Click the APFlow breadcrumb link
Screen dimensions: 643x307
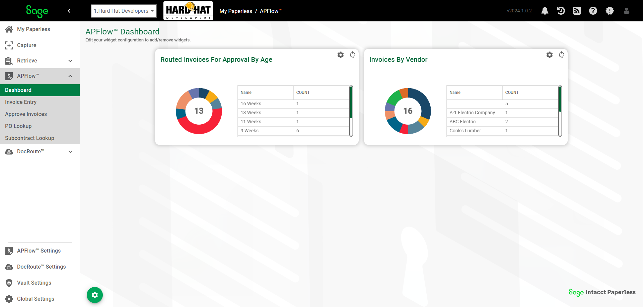(271, 11)
